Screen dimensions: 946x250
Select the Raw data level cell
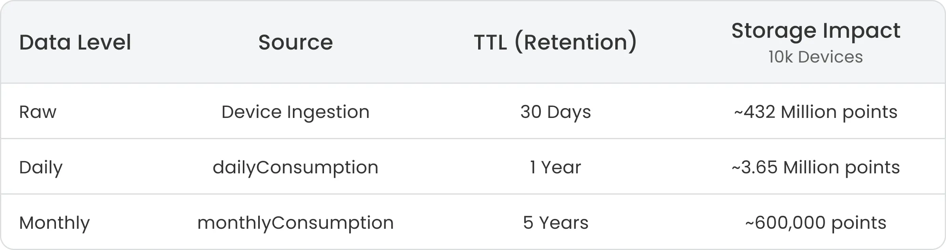tap(38, 112)
